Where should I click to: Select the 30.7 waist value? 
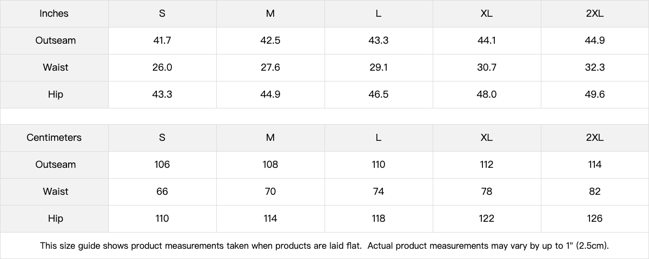click(486, 67)
